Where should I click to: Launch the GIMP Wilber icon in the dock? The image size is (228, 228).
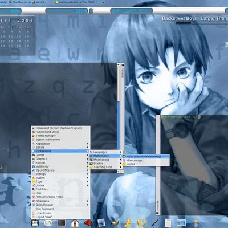pyautogui.click(x=115, y=223)
